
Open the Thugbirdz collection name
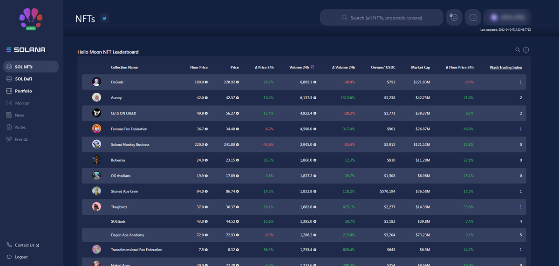(x=119, y=207)
